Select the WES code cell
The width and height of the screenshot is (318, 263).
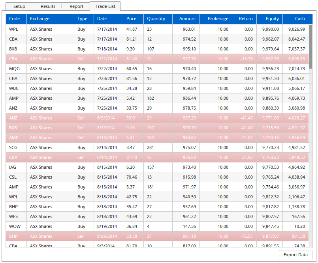pos(16,216)
